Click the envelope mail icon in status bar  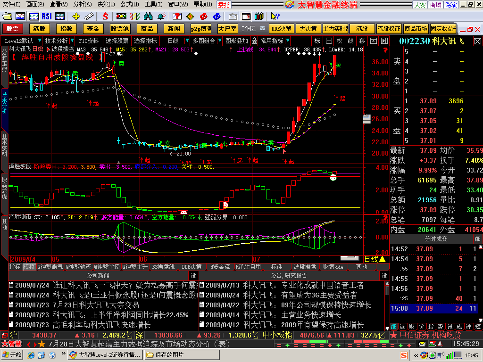pyautogui.click(x=422, y=344)
